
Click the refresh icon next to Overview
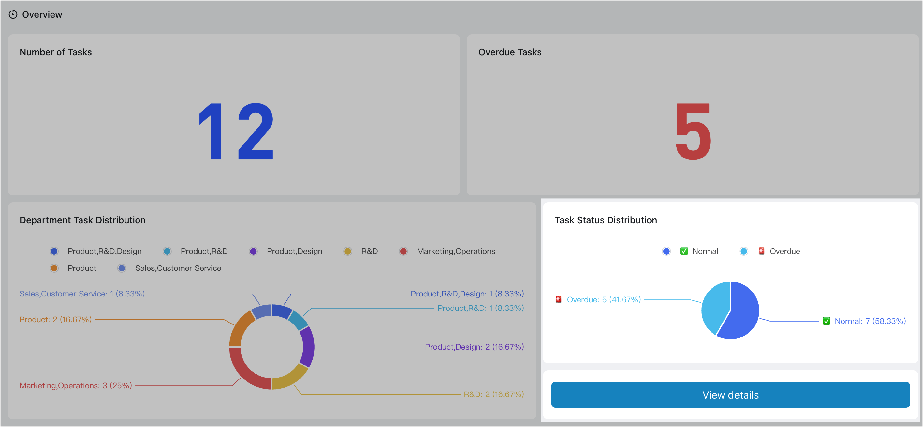point(14,14)
